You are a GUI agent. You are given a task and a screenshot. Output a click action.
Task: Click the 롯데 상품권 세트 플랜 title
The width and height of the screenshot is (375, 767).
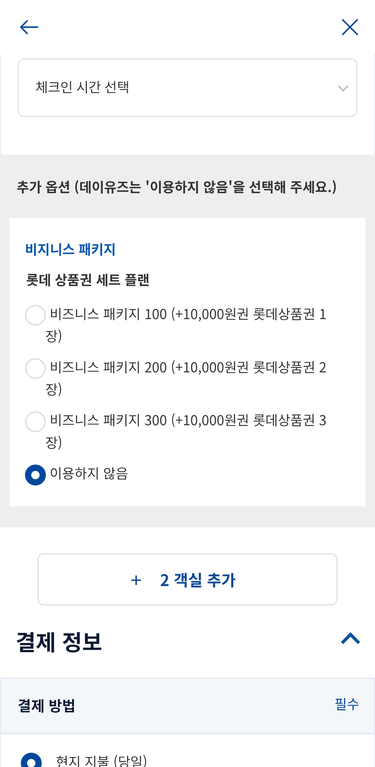[87, 280]
